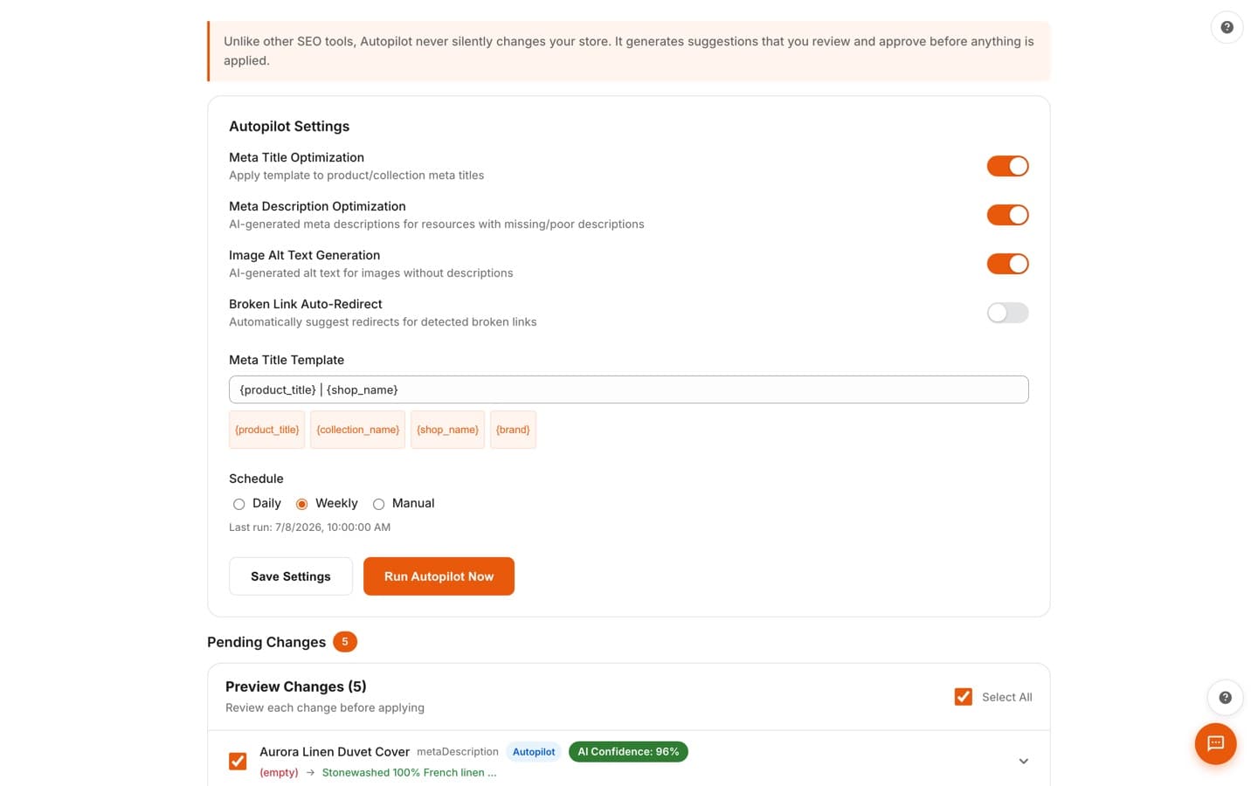This screenshot has width=1258, height=786.
Task: Click the Schedule label
Action: 256,479
